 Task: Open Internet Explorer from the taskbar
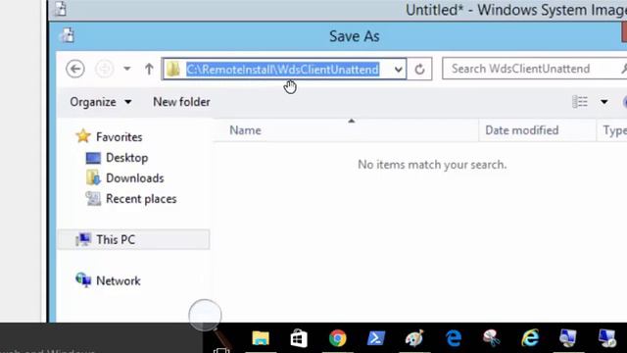pos(530,338)
